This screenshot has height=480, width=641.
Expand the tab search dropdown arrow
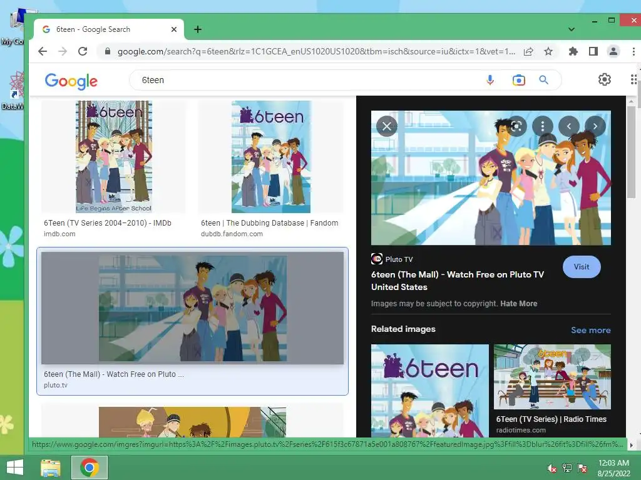coord(572,29)
